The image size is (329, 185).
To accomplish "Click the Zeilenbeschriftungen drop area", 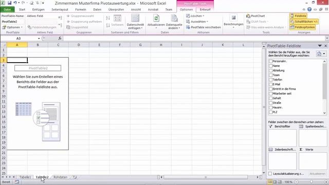I will tap(282, 161).
